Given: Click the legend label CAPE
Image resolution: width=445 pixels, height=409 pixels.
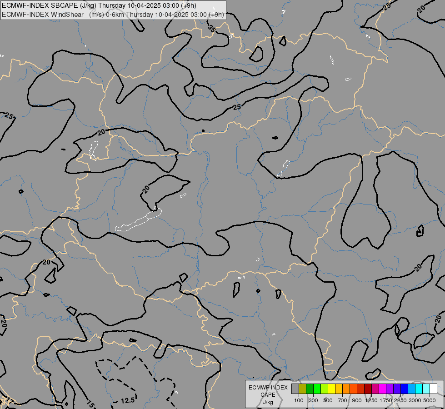Looking at the screenshot, I should coord(268,395).
